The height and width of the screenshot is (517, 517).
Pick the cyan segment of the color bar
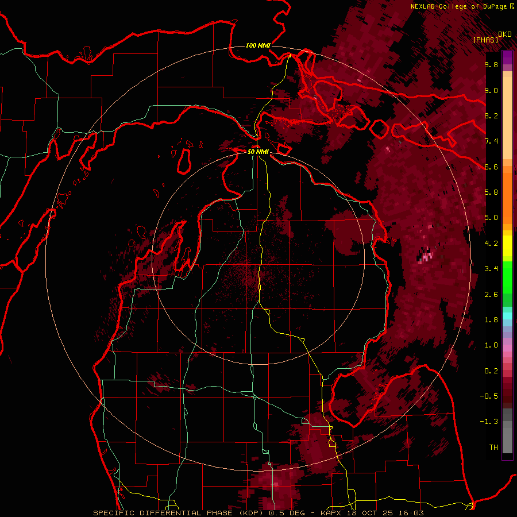pyautogui.click(x=507, y=316)
